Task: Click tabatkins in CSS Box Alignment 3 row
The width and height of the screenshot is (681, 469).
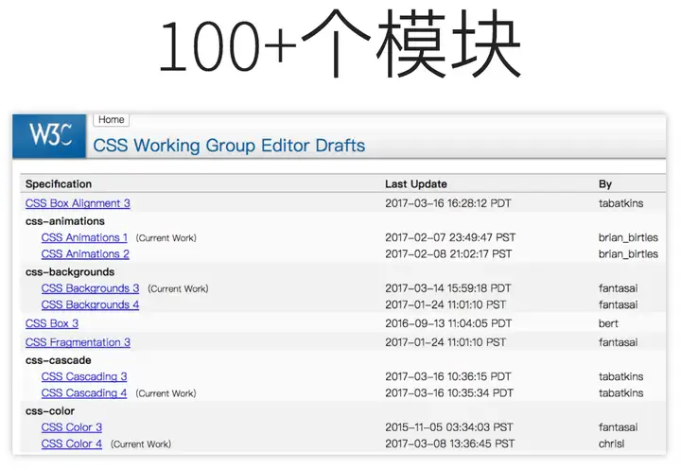Action: tap(621, 203)
